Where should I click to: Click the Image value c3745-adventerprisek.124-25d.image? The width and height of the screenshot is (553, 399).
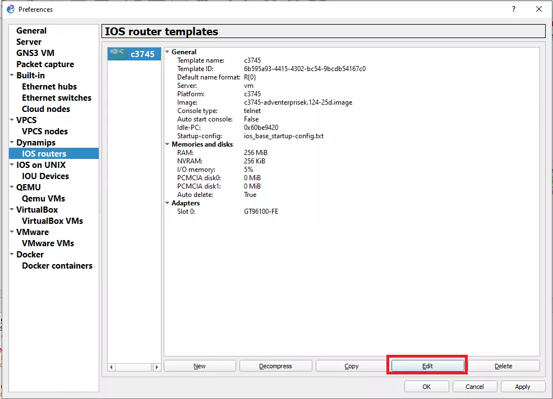point(298,102)
